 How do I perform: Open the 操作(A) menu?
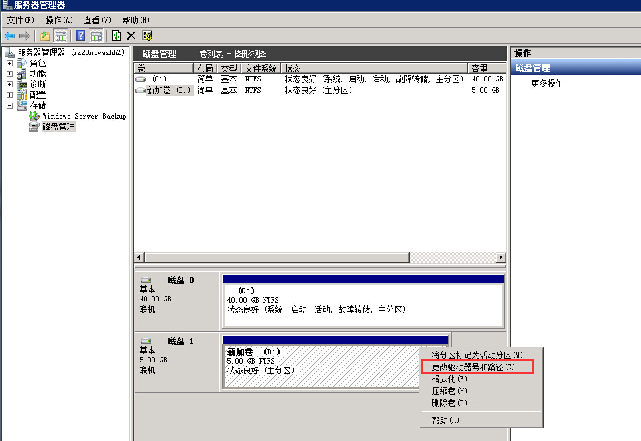click(59, 20)
